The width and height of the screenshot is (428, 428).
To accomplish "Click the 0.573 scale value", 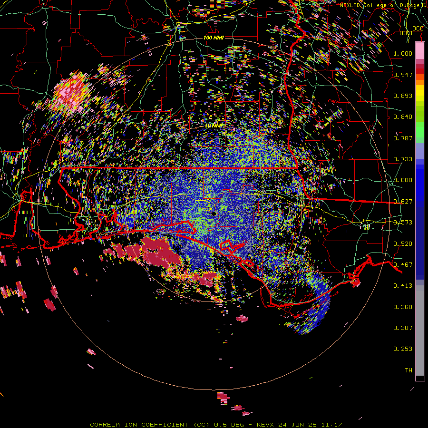I will click(x=403, y=223).
